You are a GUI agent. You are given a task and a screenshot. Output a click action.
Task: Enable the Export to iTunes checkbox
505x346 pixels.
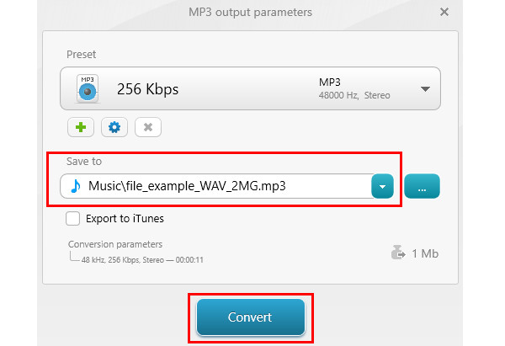72,218
